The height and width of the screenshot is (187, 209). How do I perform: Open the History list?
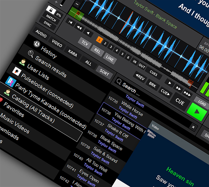tap(49, 52)
